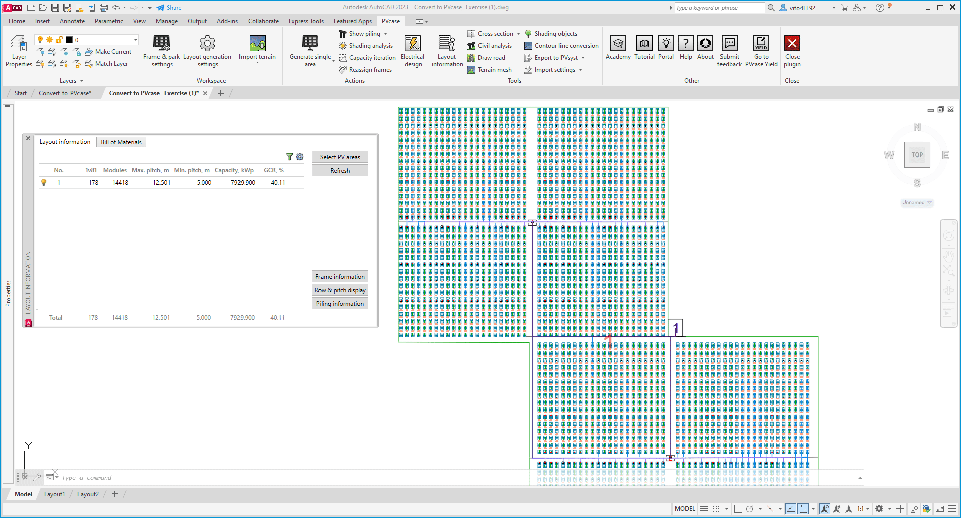Toggle drawing grid display in status bar
This screenshot has width=961, height=518.
pos(704,509)
